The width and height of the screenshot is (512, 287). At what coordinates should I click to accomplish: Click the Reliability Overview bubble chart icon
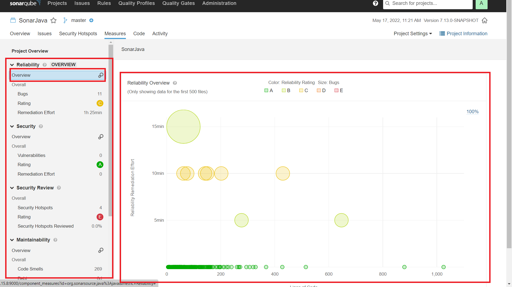click(x=101, y=75)
